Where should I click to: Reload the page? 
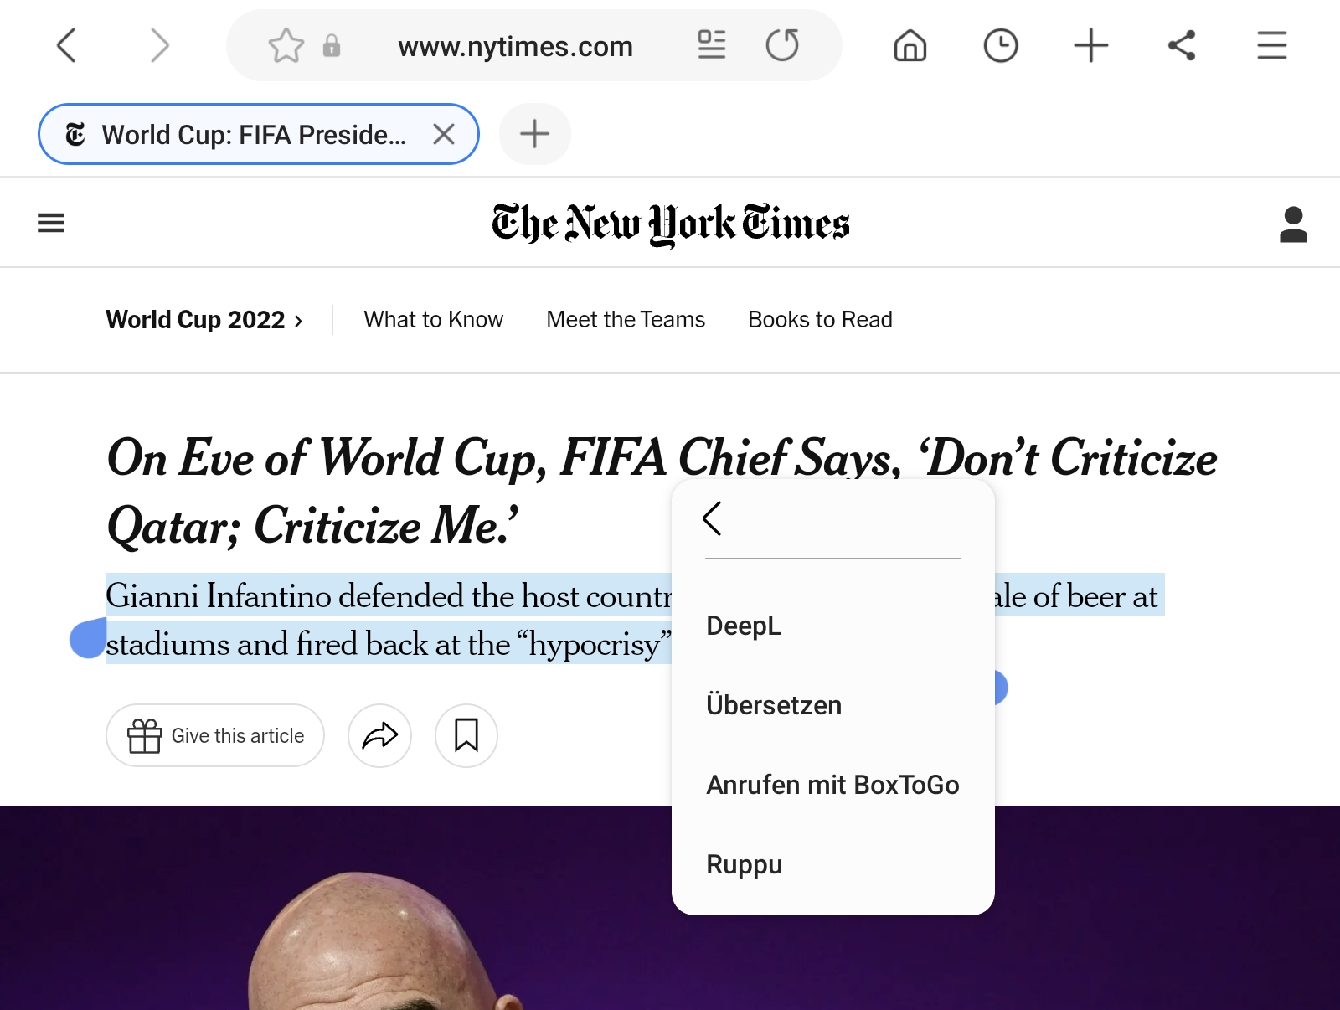tap(782, 45)
